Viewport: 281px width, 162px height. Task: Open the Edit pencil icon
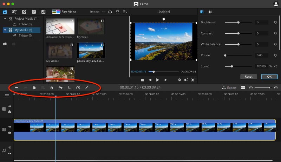coord(87,88)
